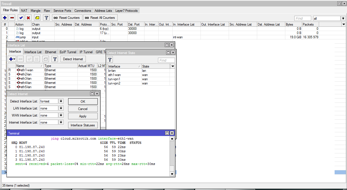Click Cancel in Detect Internet dialog
347x190 pixels.
tap(83, 109)
